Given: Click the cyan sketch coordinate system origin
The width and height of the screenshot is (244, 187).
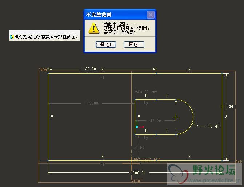Looking at the screenshot, I should (137, 127).
